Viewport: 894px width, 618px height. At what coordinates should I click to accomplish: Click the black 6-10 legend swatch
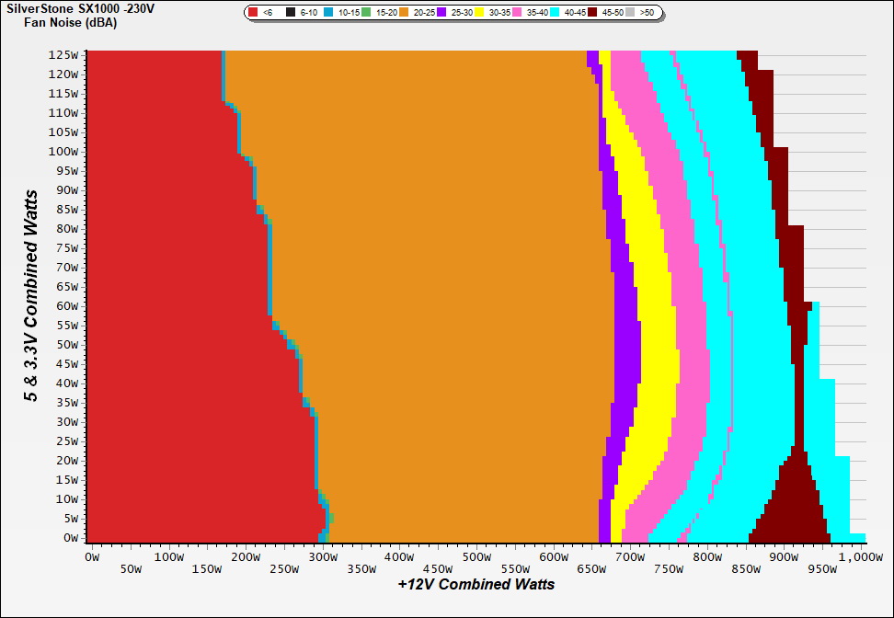(291, 13)
